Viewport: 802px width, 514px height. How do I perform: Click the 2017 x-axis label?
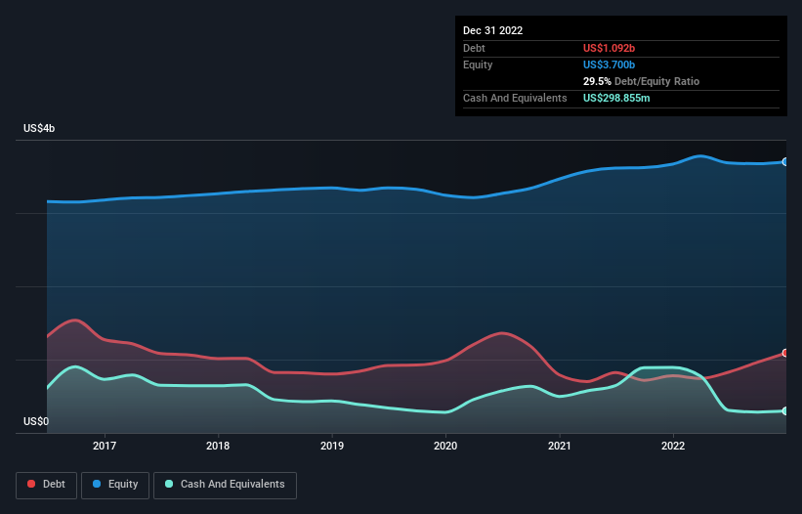(105, 446)
